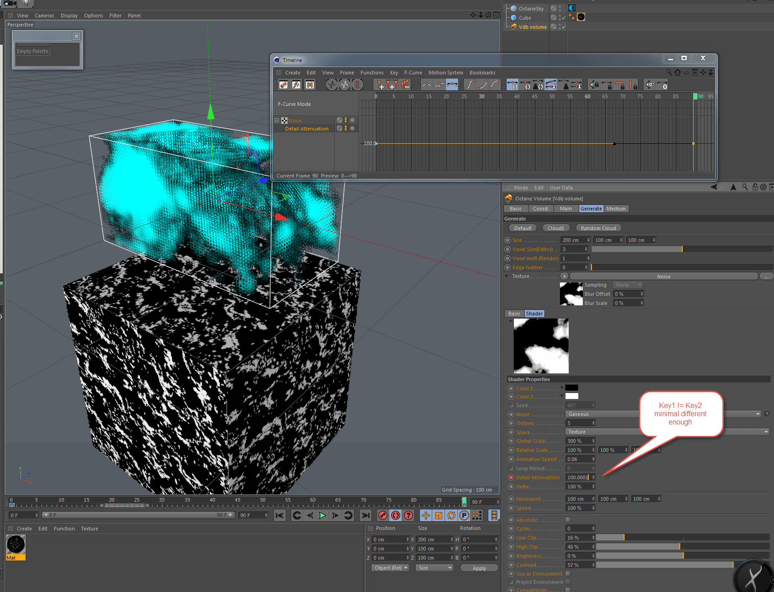Toggle position keying cross-arrows icon

coord(426,515)
